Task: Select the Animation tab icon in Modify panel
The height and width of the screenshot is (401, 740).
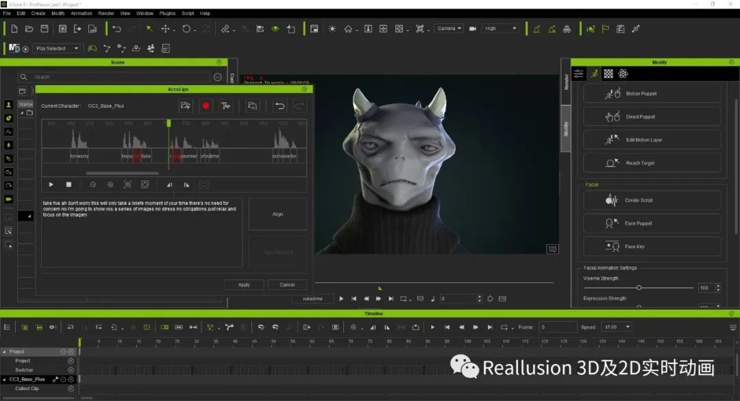Action: pyautogui.click(x=594, y=73)
